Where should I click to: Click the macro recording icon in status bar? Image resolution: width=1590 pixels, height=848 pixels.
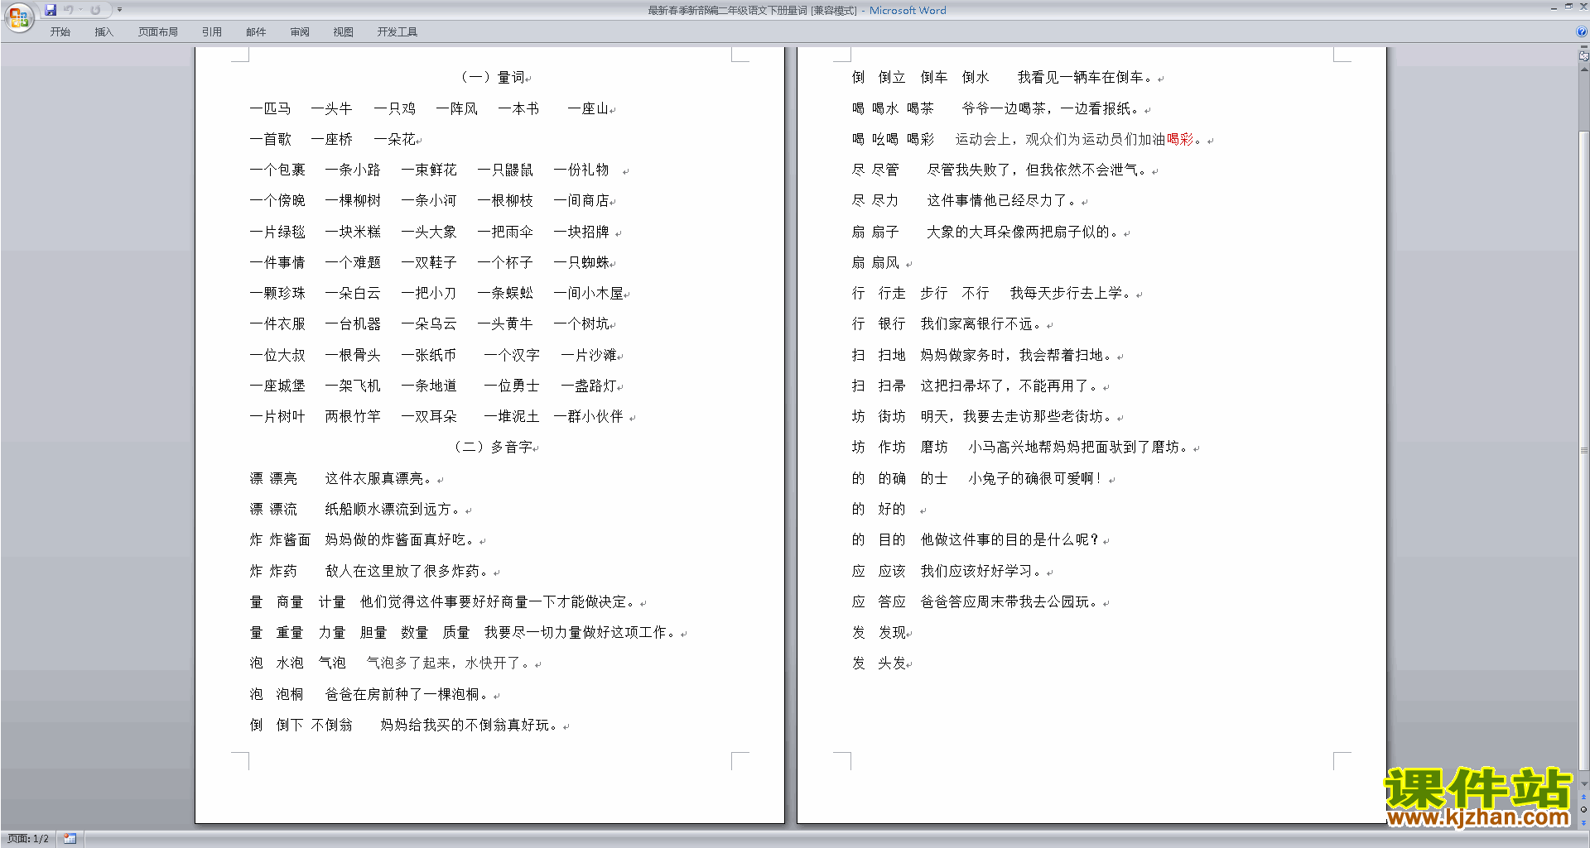[x=70, y=839]
